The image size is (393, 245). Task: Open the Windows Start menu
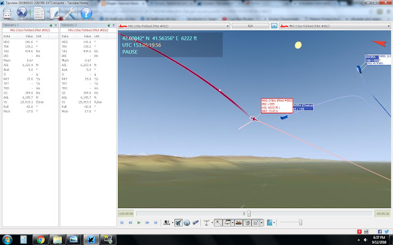pyautogui.click(x=7, y=239)
